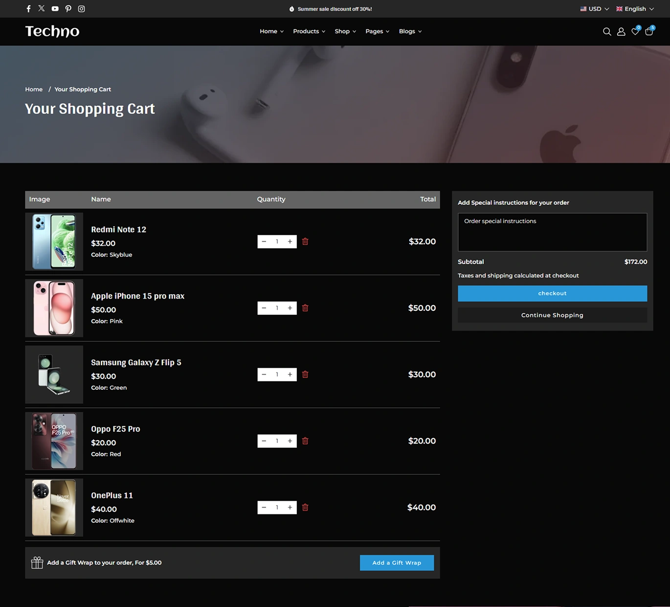Click the $172.00 subtotal amount
670x607 pixels.
coord(635,262)
